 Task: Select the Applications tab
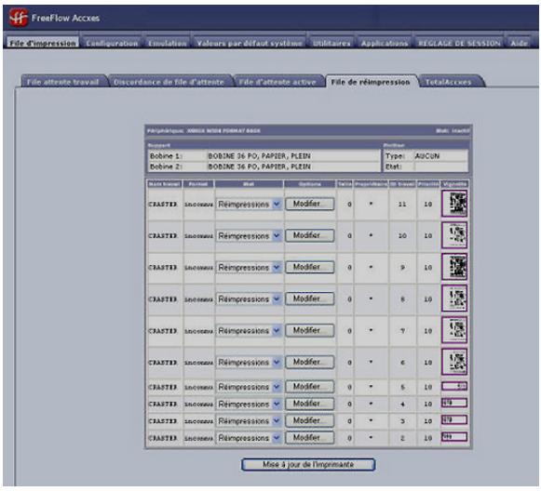(x=385, y=43)
